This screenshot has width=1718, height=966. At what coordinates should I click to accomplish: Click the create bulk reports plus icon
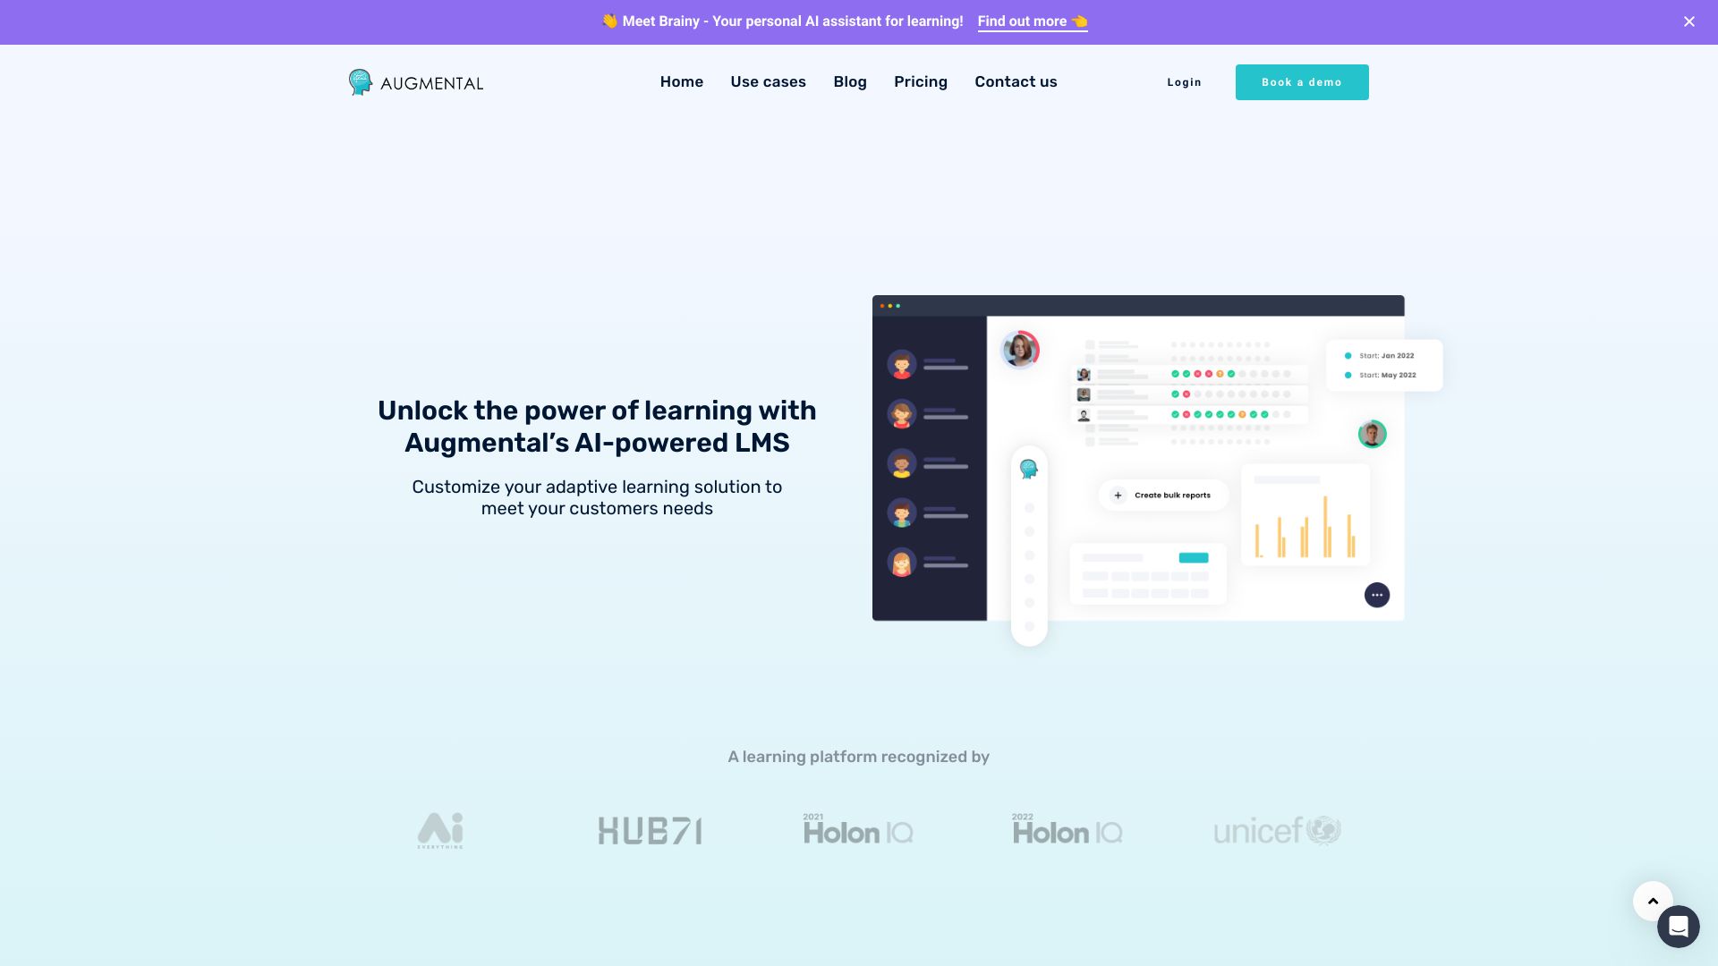click(x=1118, y=495)
